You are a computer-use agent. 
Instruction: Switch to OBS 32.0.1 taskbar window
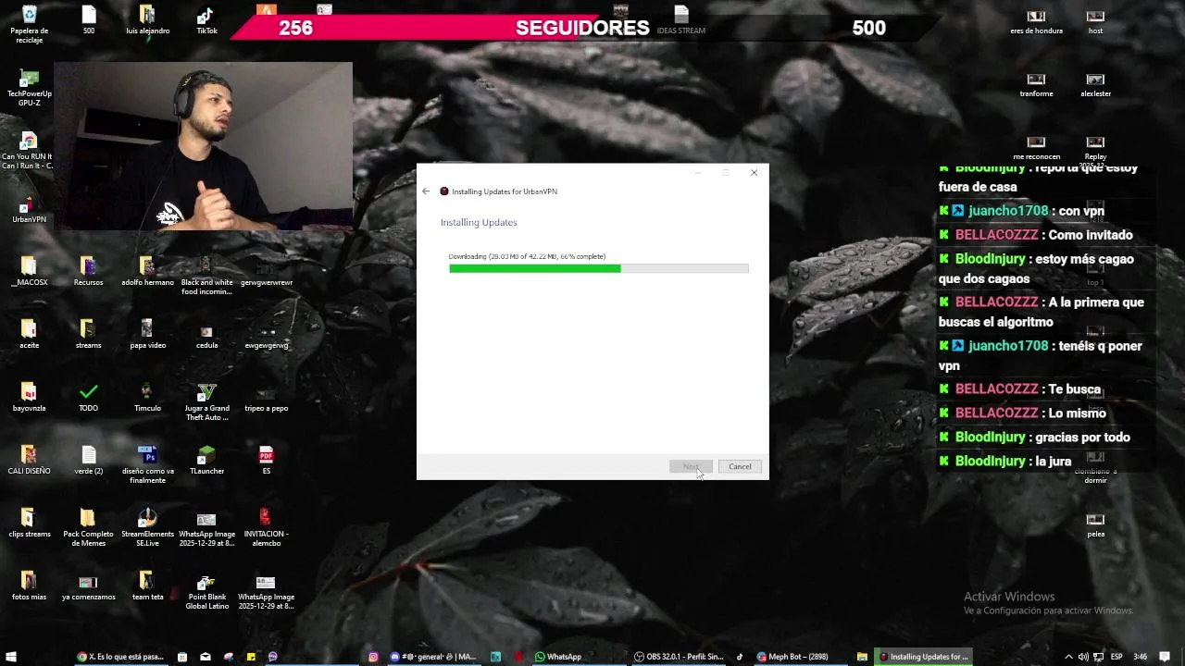[679, 657]
